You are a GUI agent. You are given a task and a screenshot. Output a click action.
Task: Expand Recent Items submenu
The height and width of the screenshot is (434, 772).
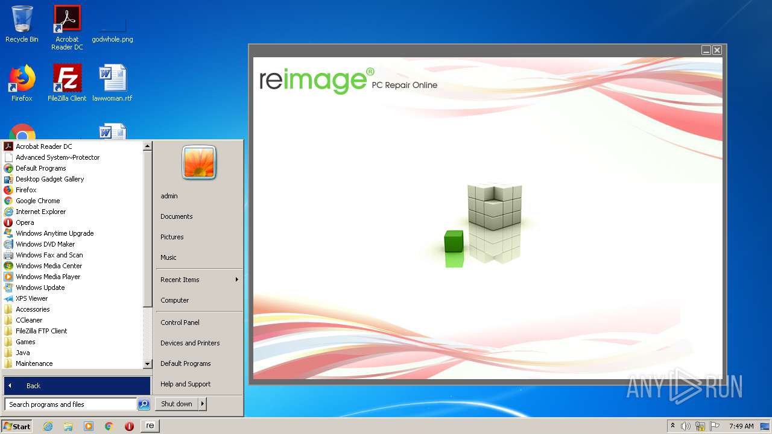(199, 280)
